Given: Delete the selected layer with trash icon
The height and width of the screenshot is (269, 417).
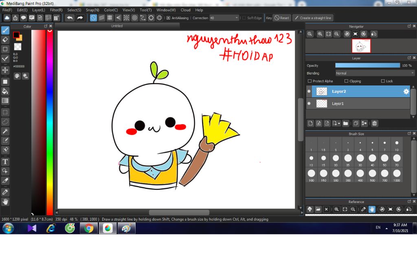Looking at the screenshot, I should point(375,123).
